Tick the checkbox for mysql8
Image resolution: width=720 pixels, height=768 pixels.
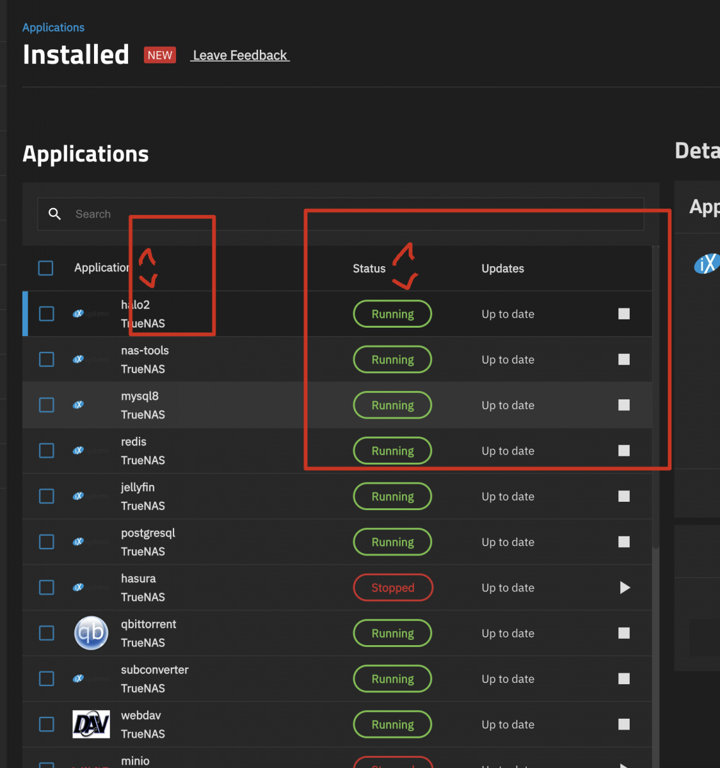click(47, 405)
